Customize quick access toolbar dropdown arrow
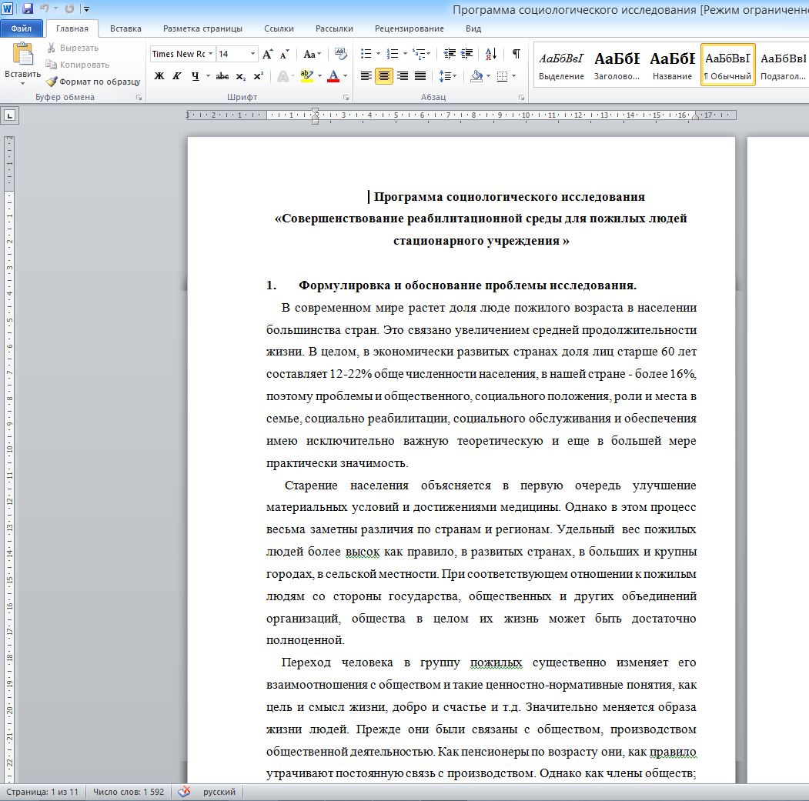This screenshot has width=809, height=801. click(x=87, y=8)
